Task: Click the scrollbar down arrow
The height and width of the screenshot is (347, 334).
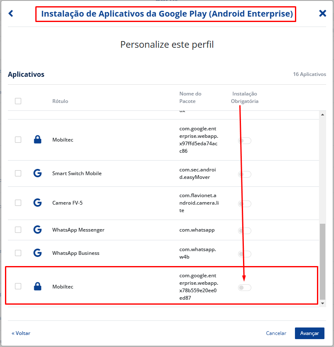Action: (322, 303)
